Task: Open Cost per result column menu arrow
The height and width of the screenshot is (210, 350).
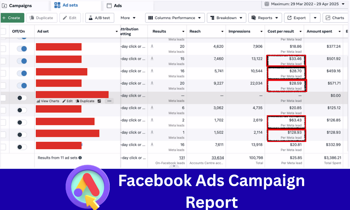Action: click(300, 31)
